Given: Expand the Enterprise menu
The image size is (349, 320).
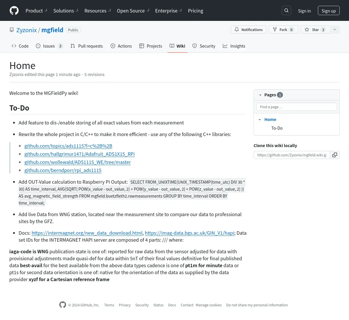Looking at the screenshot, I should [x=168, y=11].
